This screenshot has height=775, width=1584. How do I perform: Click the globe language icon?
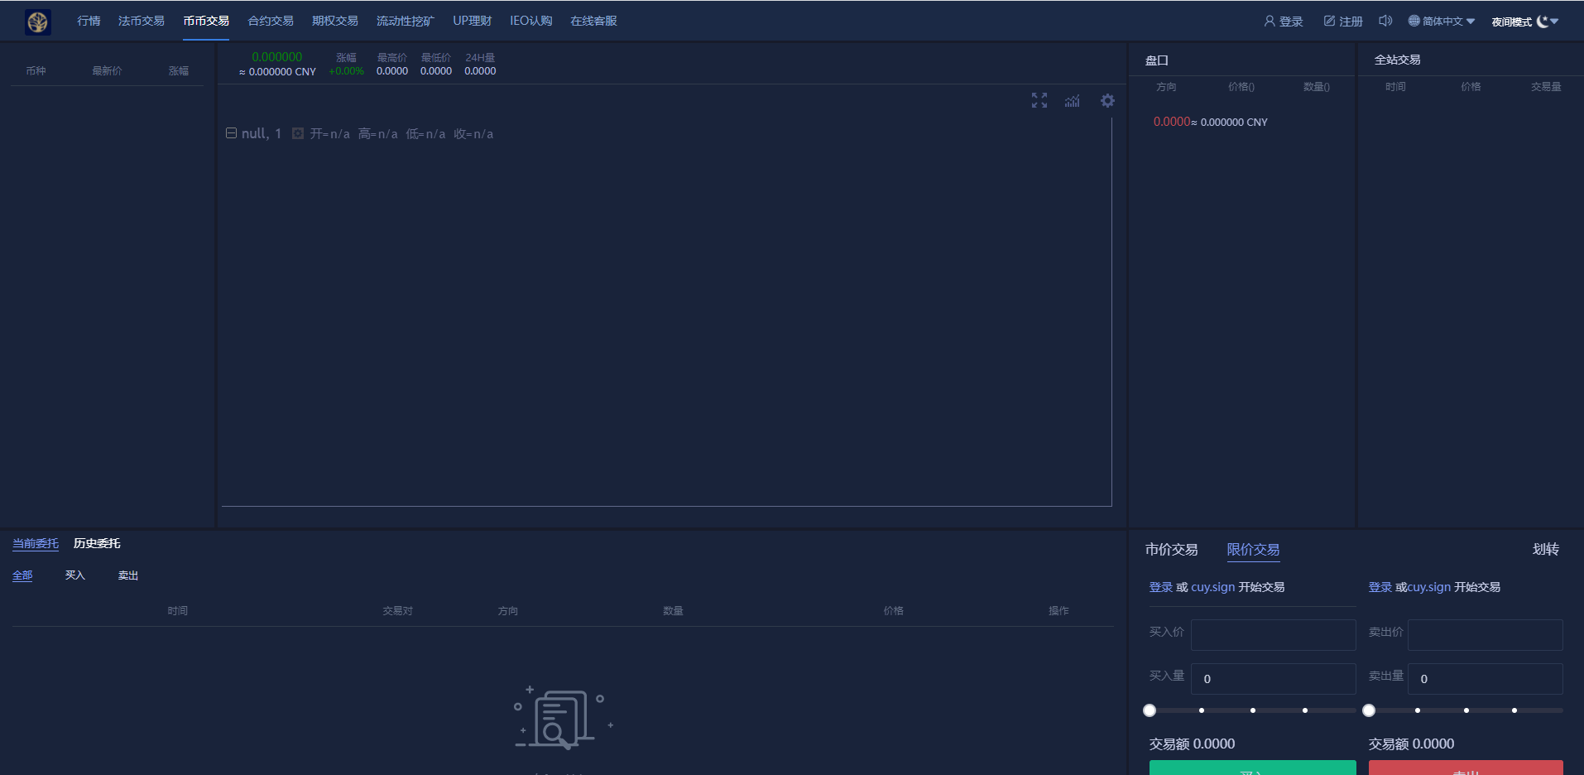(1414, 22)
